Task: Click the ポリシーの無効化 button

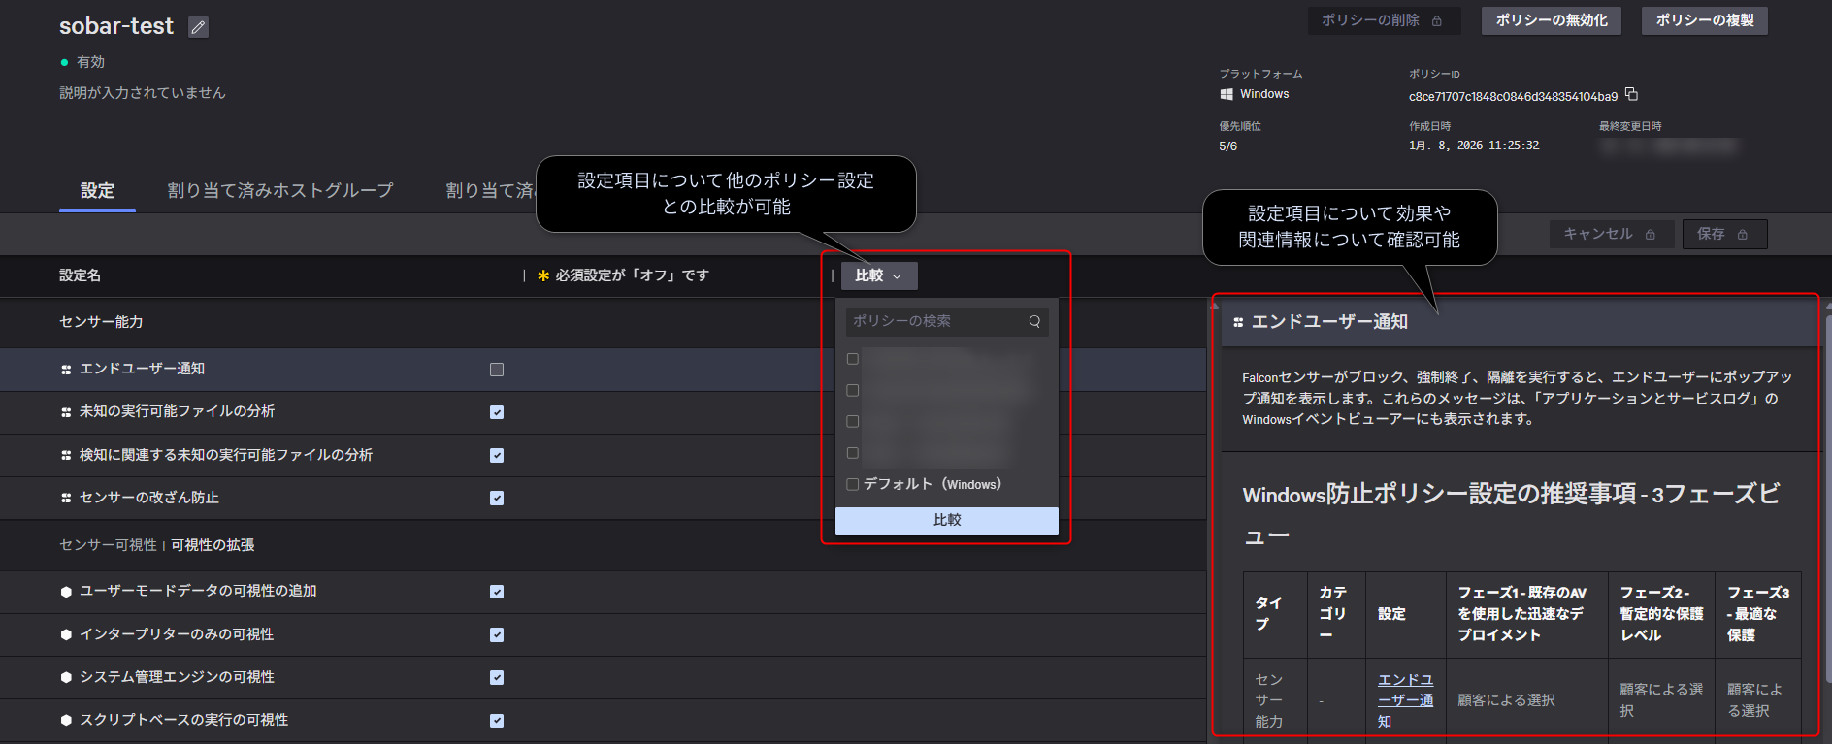Action: pyautogui.click(x=1551, y=20)
